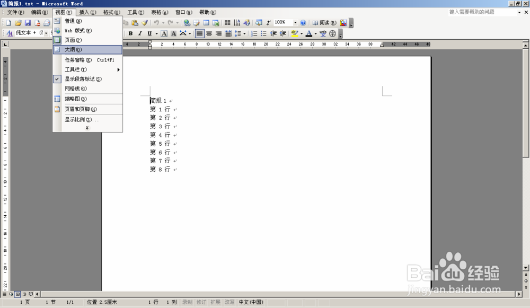The width and height of the screenshot is (530, 308).
Task: Expand the full View menu chevrons
Action: pyautogui.click(x=87, y=128)
